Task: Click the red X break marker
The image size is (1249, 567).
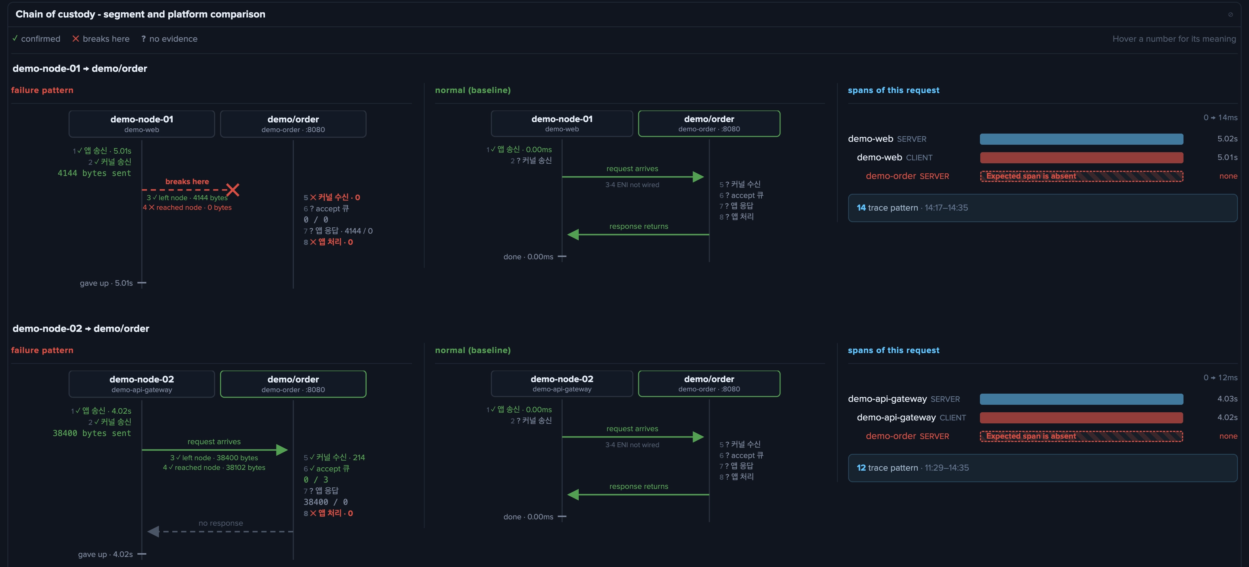Action: [233, 190]
